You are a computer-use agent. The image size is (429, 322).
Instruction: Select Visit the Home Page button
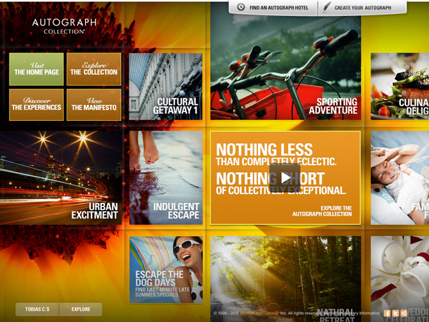(36, 69)
